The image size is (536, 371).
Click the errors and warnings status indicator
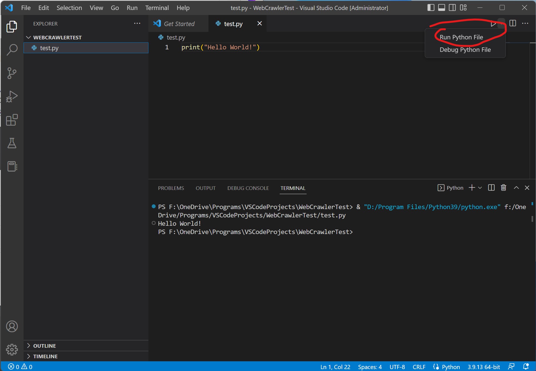point(20,367)
